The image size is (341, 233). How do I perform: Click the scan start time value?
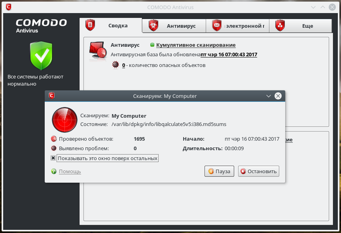coord(252,139)
